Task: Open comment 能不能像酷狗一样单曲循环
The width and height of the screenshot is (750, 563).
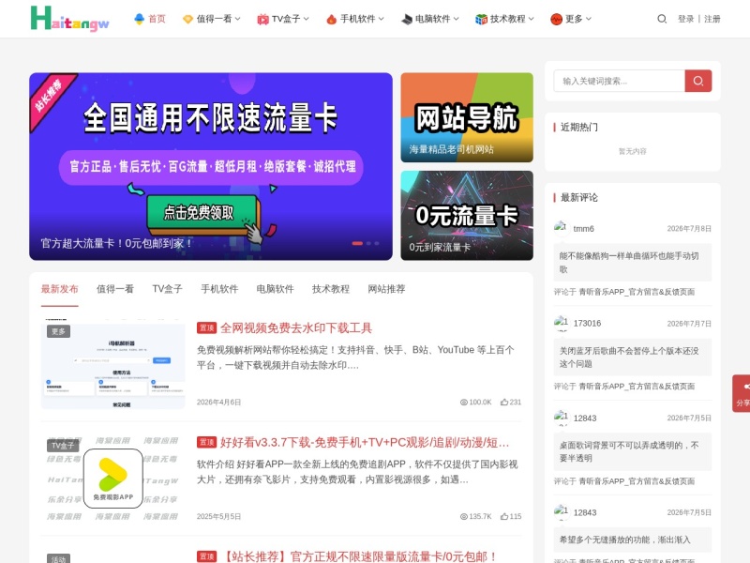Action: point(632,263)
